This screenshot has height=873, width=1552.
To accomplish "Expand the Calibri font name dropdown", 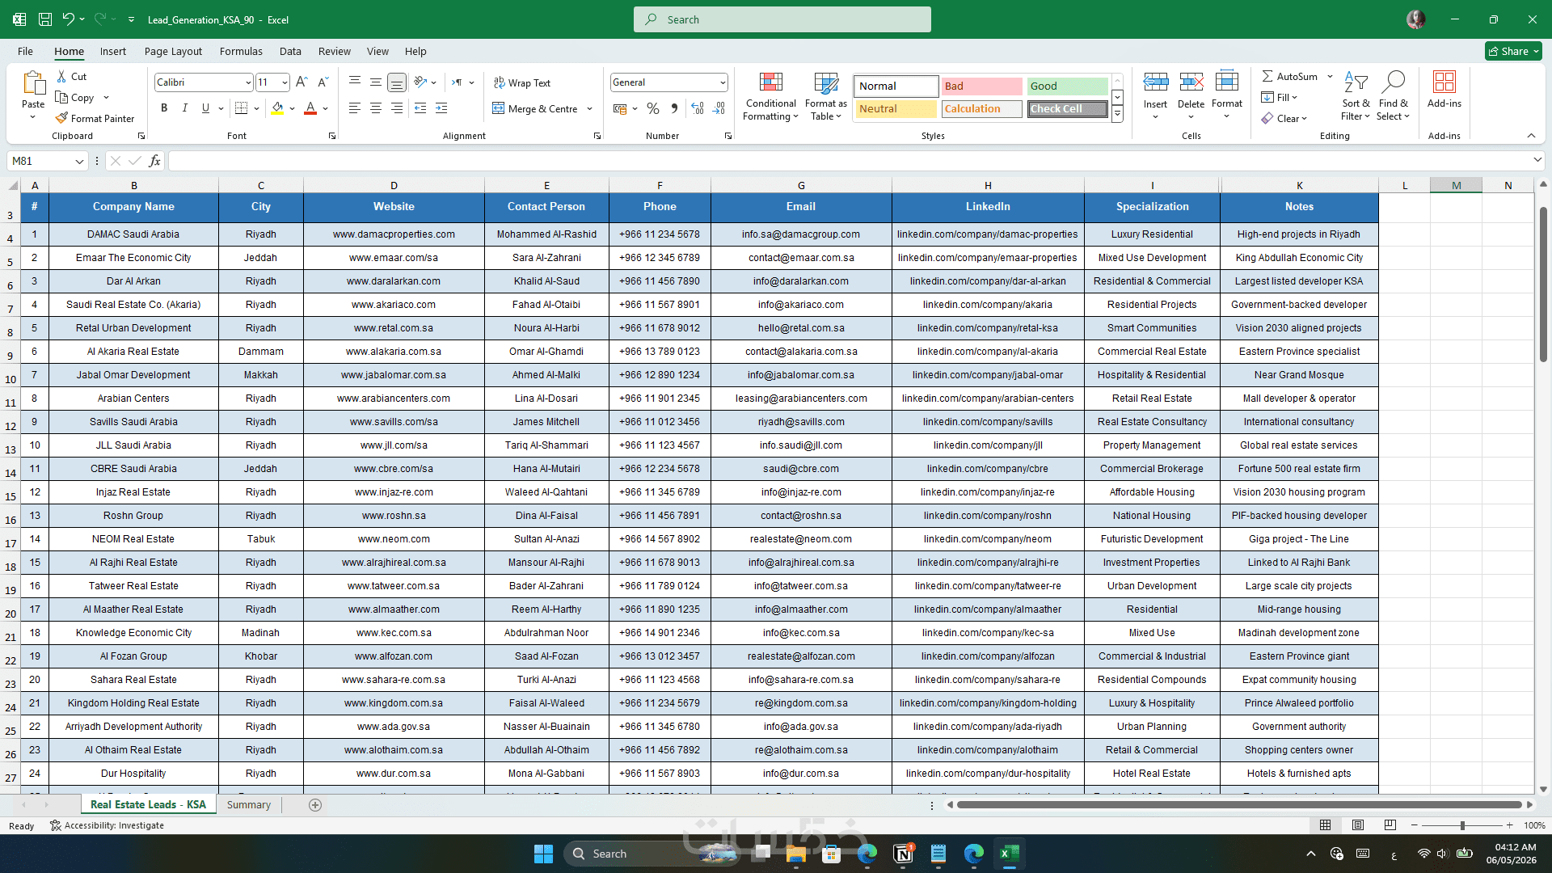I will [x=247, y=82].
